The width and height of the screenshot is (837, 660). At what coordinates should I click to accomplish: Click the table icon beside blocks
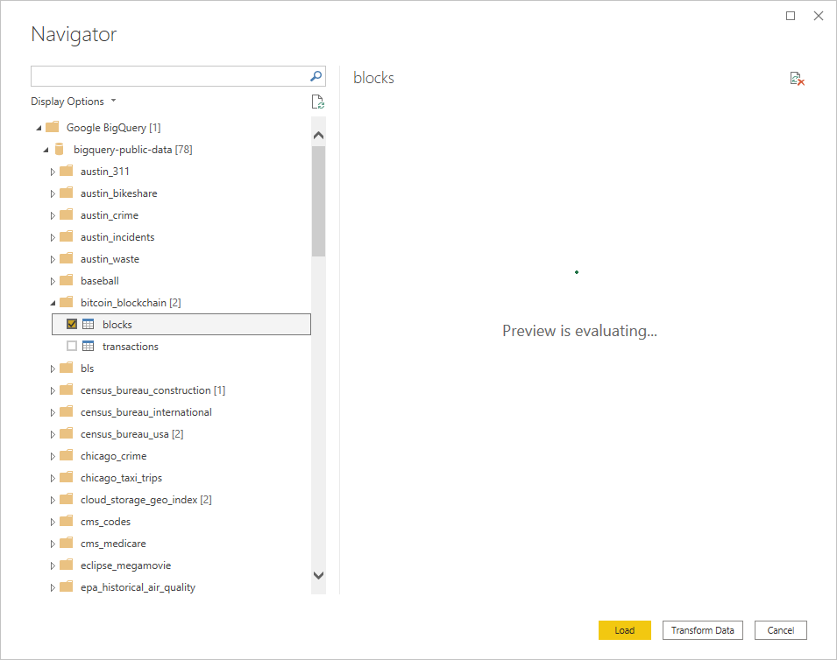point(89,324)
